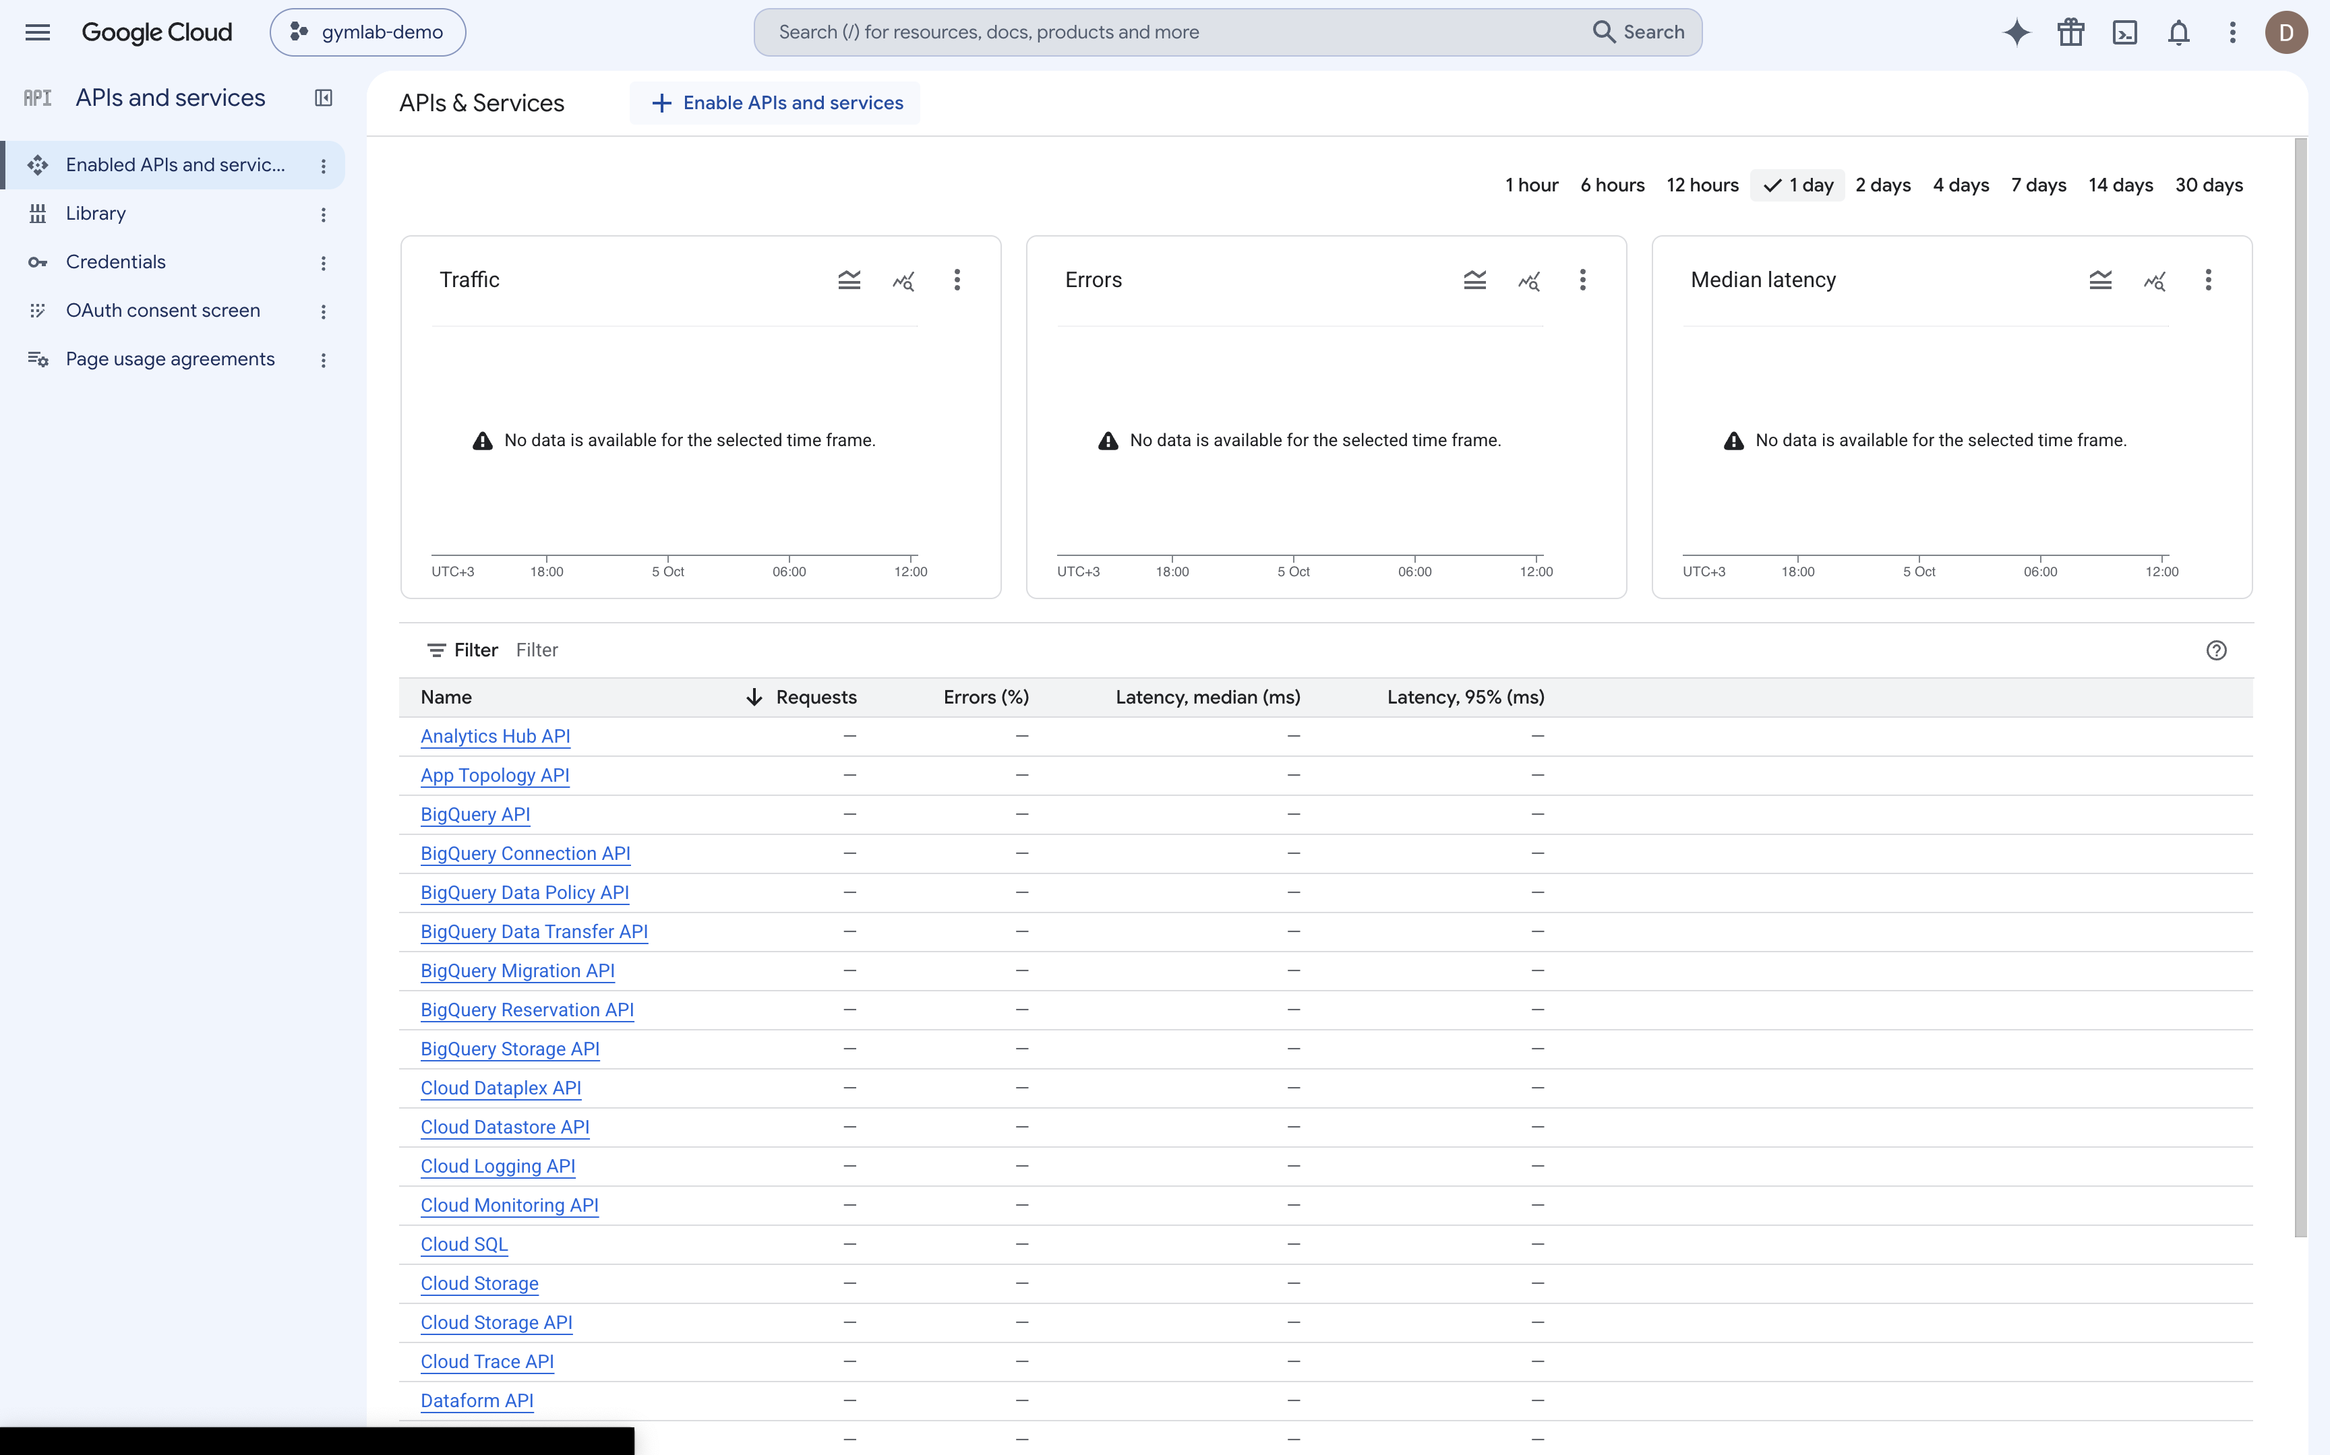The image size is (2330, 1455).
Task: Toggle legend on Median latency chart
Action: (x=2100, y=280)
